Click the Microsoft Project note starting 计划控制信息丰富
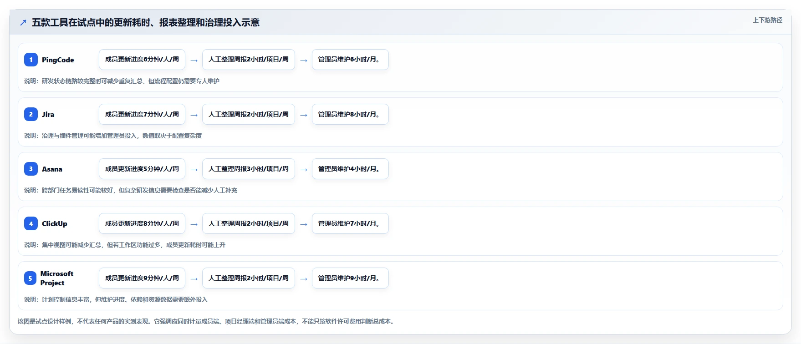 [x=116, y=299]
